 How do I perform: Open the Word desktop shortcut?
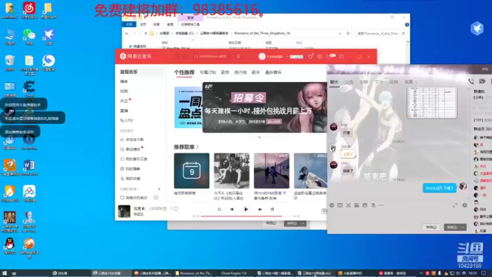(29, 167)
